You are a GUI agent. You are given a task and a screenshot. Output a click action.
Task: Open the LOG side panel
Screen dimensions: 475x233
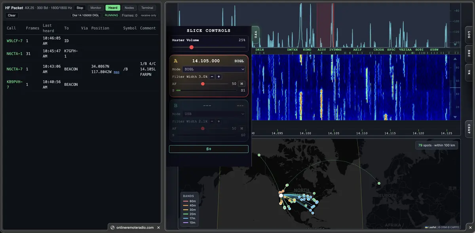pyautogui.click(x=469, y=35)
